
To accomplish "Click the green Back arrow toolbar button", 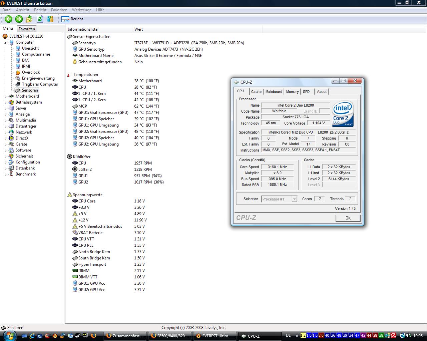I will coord(9,19).
